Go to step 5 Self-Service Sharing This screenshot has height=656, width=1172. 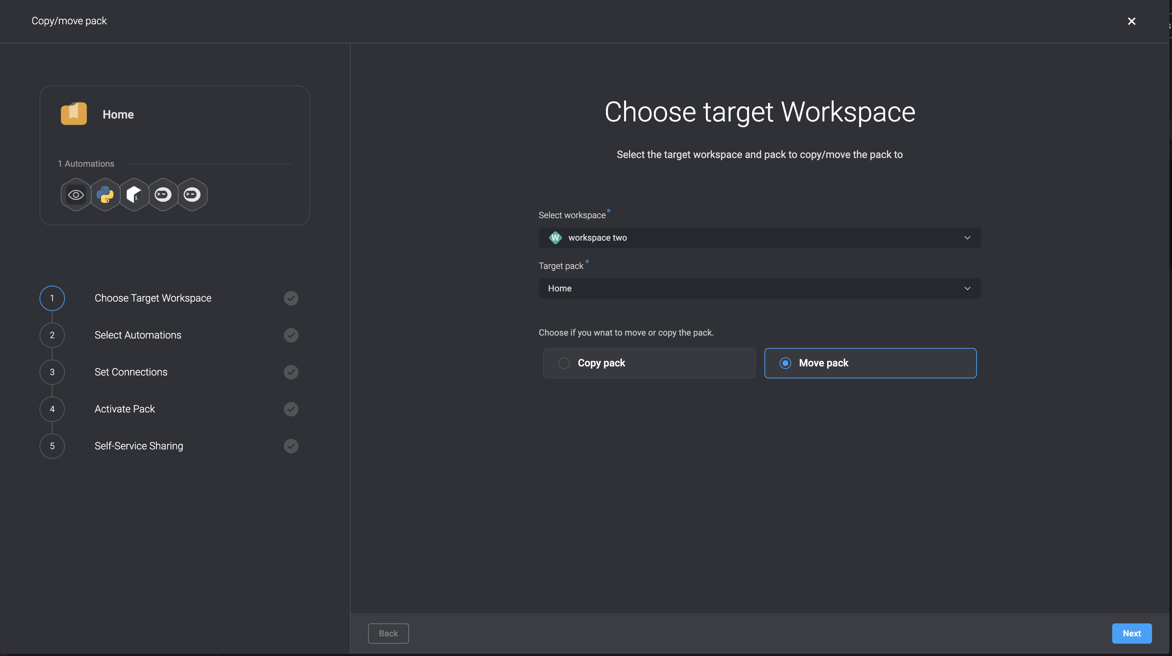[x=139, y=446]
